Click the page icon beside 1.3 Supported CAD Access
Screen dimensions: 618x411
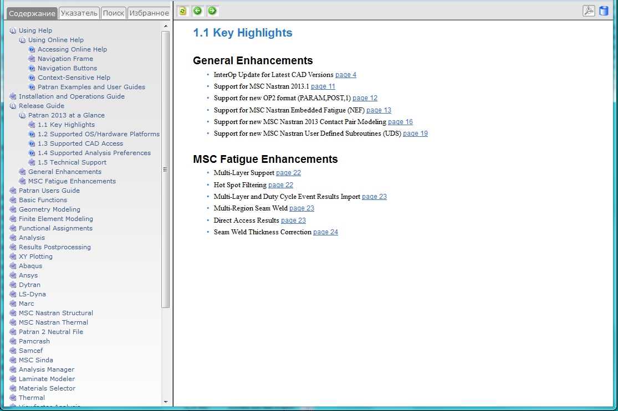[x=32, y=143]
